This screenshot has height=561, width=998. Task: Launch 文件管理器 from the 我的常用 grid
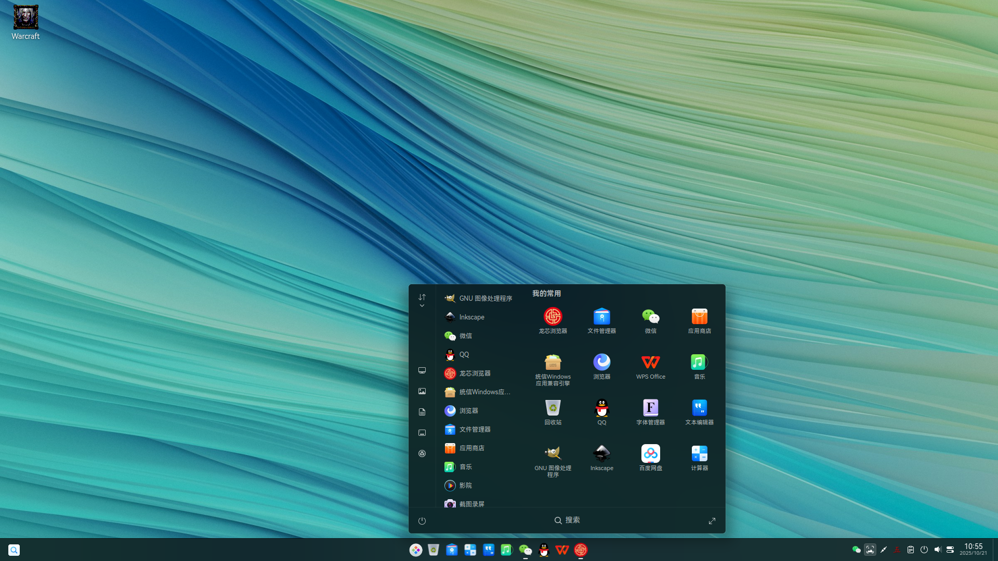click(x=601, y=320)
